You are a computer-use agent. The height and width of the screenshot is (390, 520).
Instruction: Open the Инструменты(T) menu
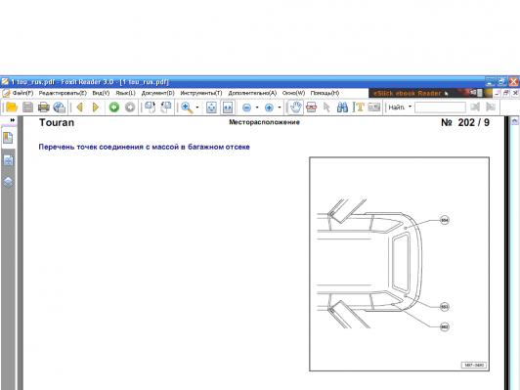(x=201, y=93)
